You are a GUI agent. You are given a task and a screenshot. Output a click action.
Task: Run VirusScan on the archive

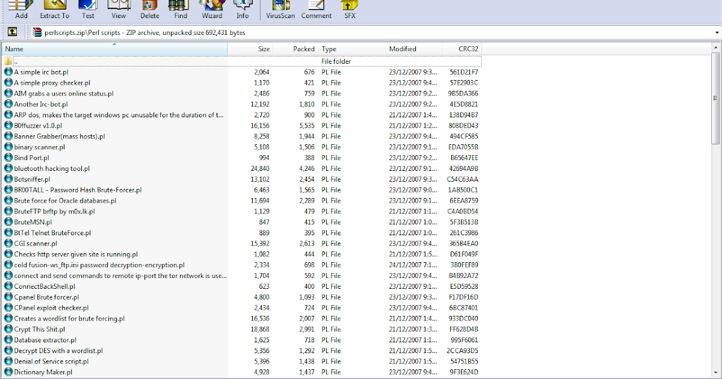[x=280, y=9]
